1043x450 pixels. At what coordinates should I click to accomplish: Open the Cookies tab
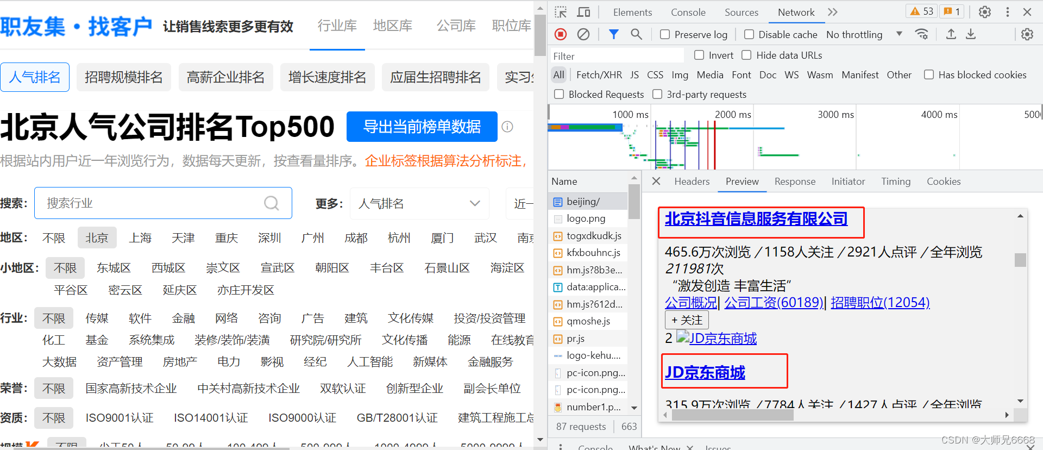944,182
